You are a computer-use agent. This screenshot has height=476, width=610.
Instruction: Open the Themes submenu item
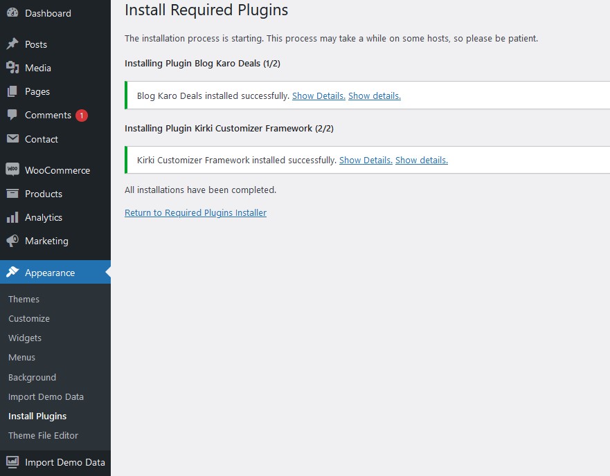click(x=24, y=299)
